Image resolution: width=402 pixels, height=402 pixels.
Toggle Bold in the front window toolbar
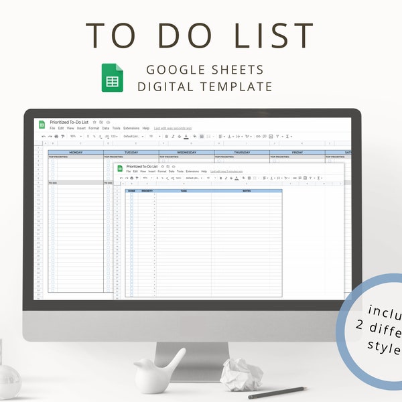click(220, 178)
